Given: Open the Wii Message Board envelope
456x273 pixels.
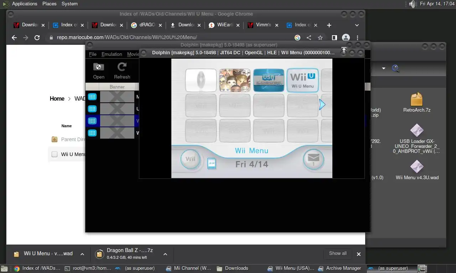Looking at the screenshot, I should pyautogui.click(x=313, y=159).
